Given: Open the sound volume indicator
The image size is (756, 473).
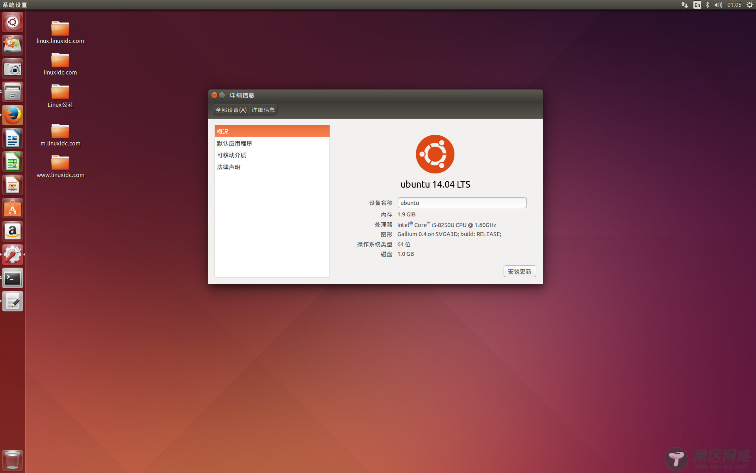Looking at the screenshot, I should [x=718, y=5].
